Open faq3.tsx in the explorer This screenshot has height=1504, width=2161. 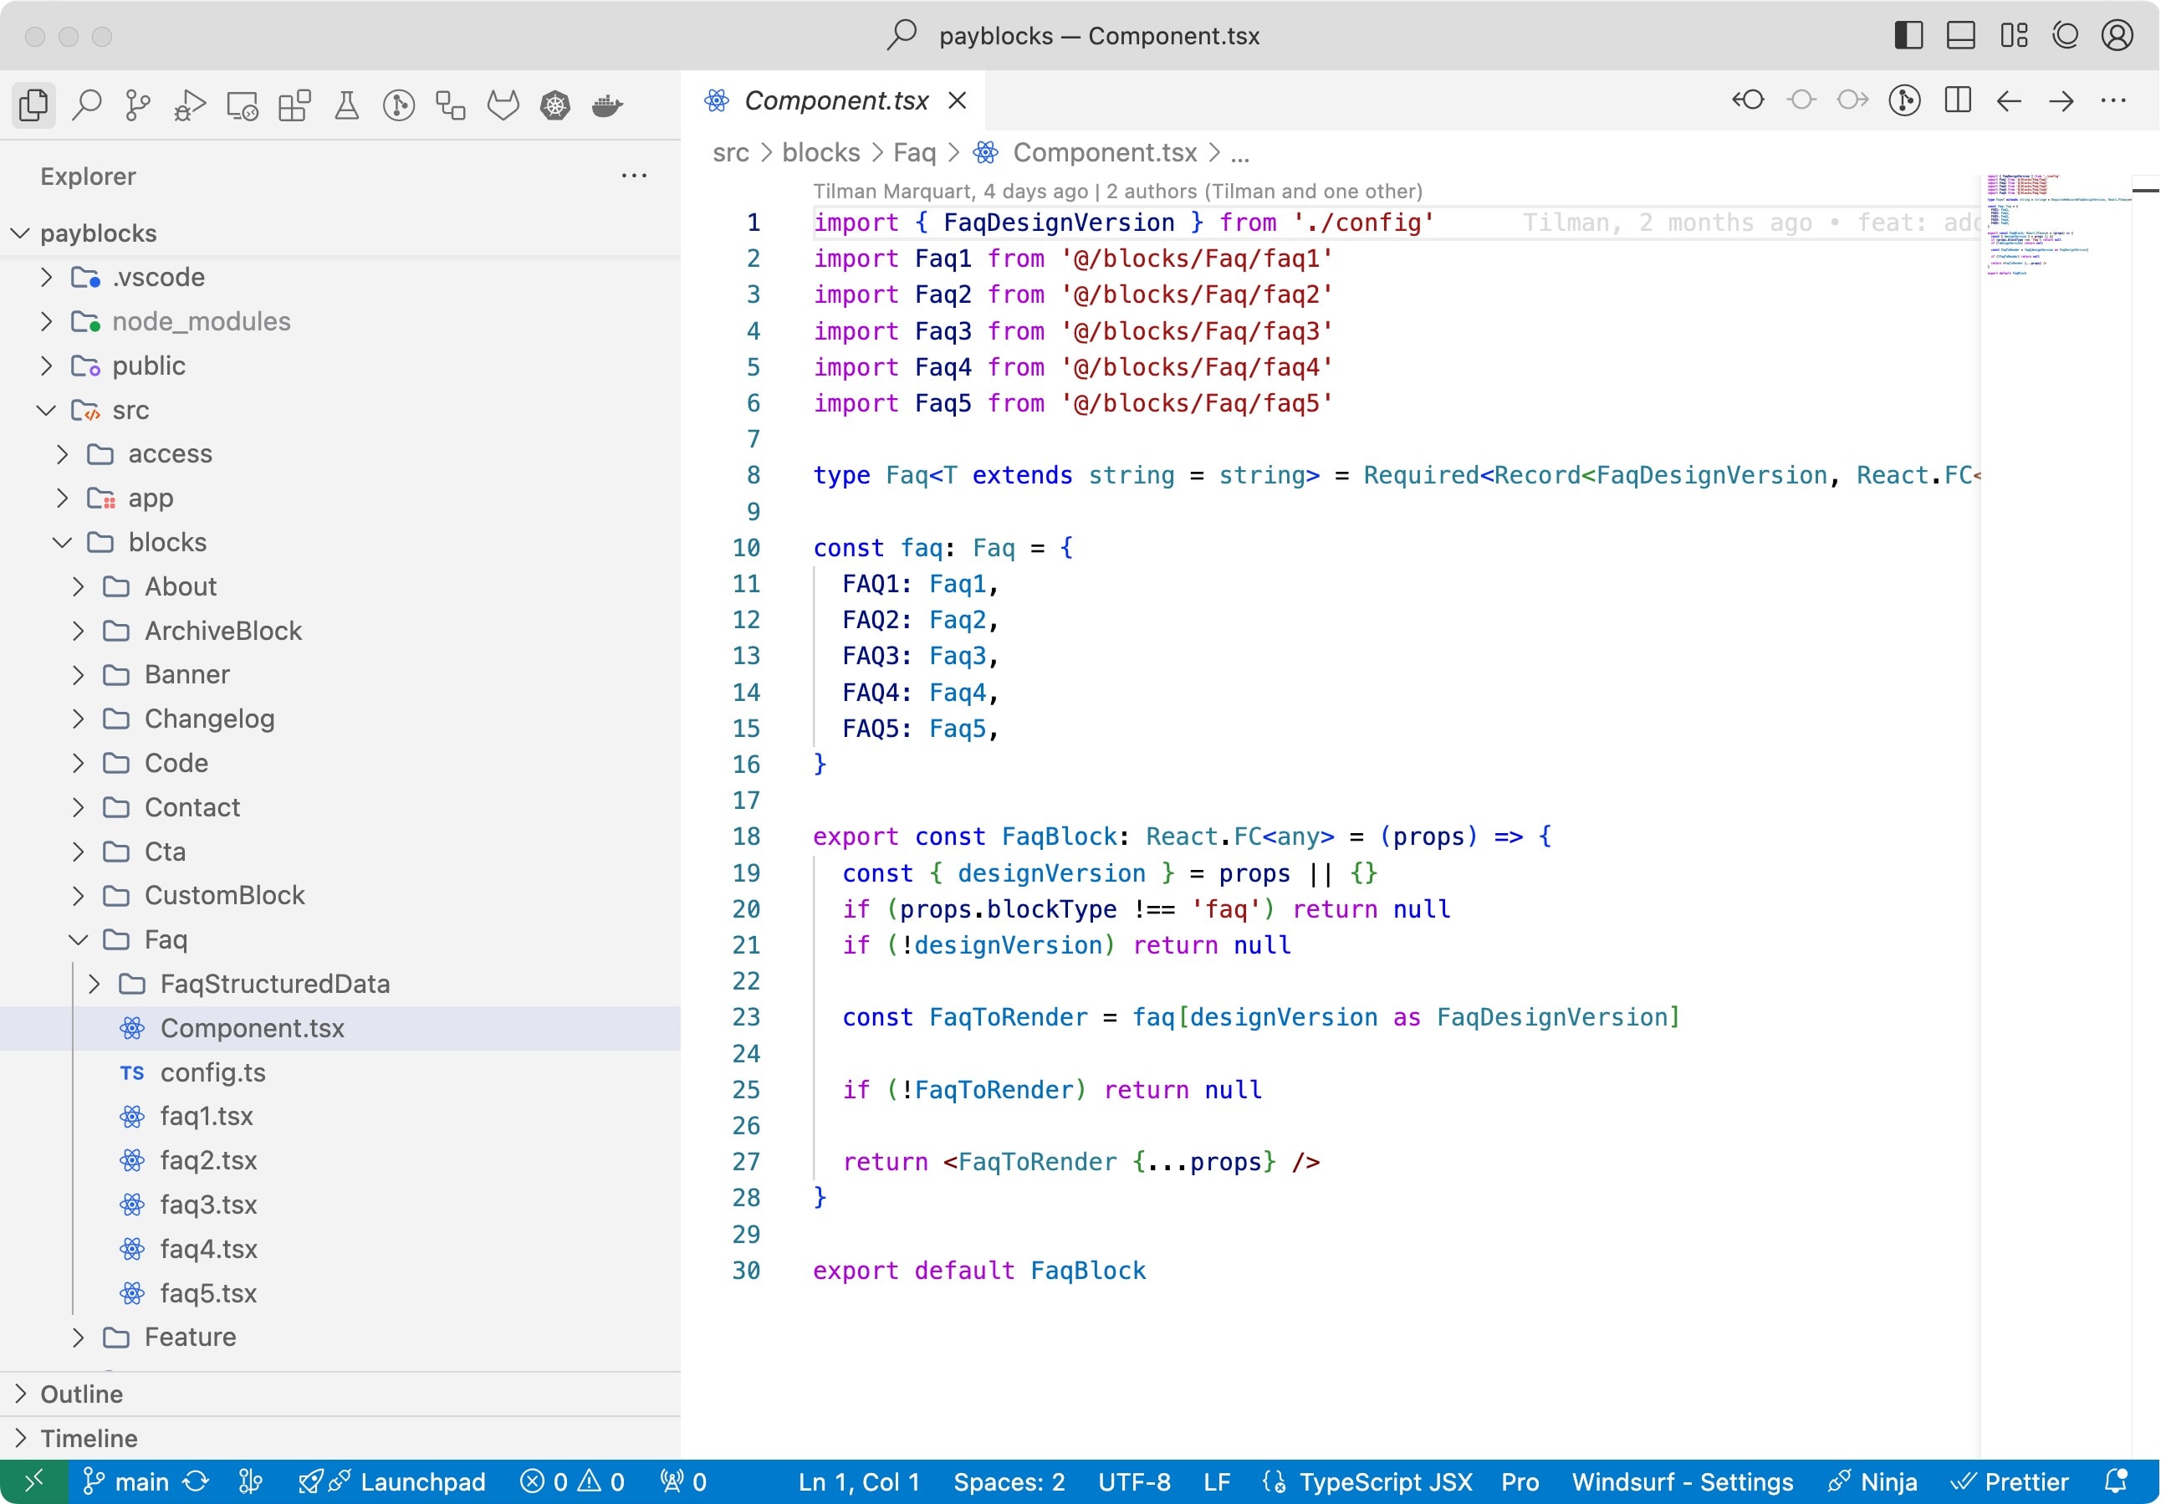click(340, 1205)
